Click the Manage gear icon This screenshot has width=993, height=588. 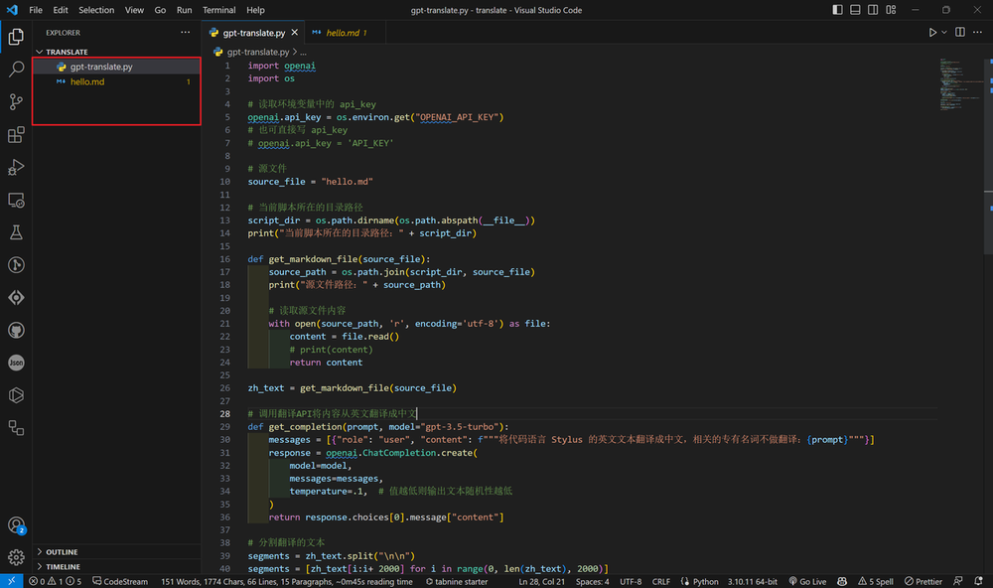point(16,557)
